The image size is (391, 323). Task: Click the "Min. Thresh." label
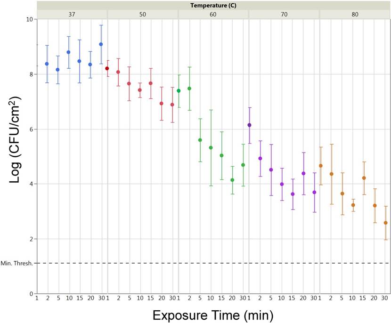click(x=16, y=263)
